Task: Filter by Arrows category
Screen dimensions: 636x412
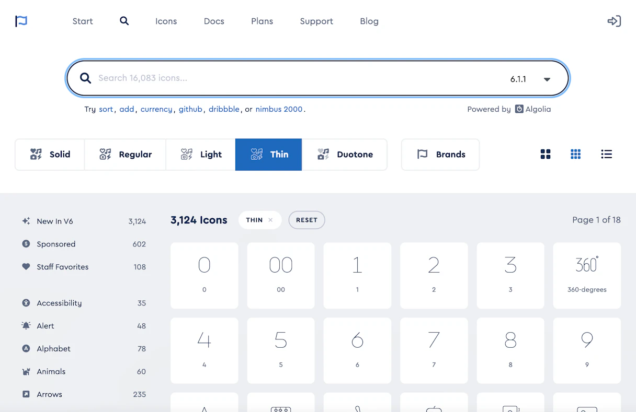Action: (x=84, y=394)
